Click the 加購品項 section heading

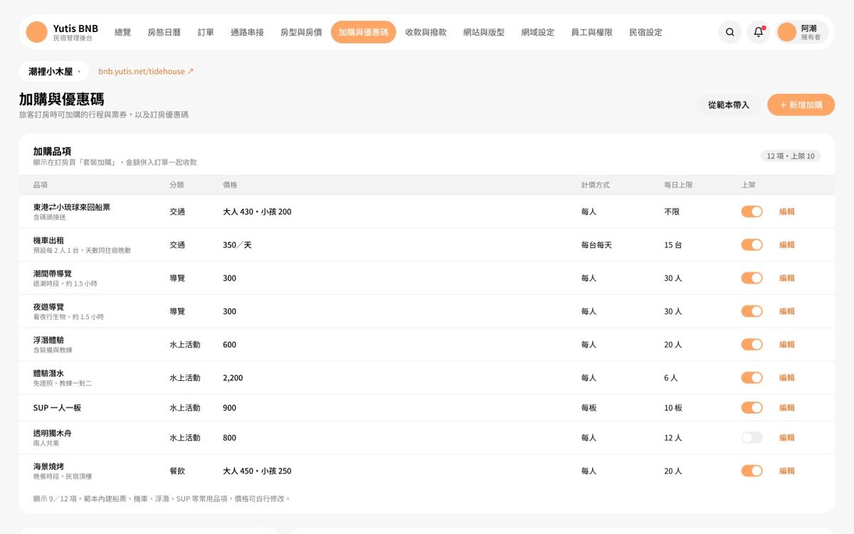[52, 151]
